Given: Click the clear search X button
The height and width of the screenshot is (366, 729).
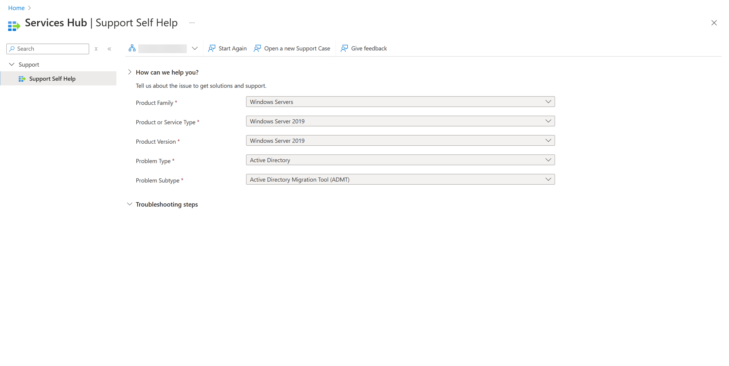Looking at the screenshot, I should point(95,48).
